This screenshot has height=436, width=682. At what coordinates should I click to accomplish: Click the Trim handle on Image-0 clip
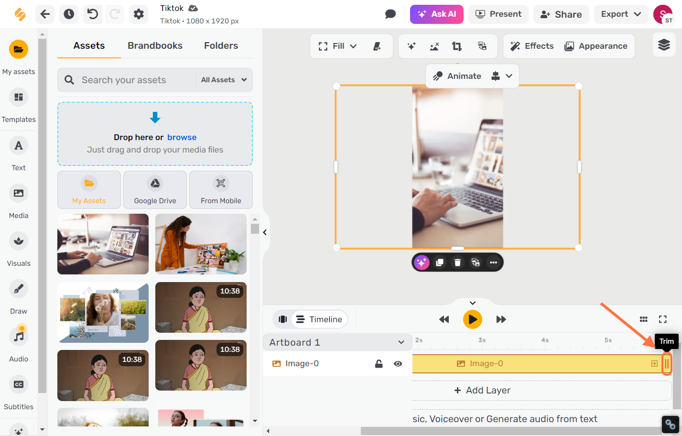pos(667,364)
